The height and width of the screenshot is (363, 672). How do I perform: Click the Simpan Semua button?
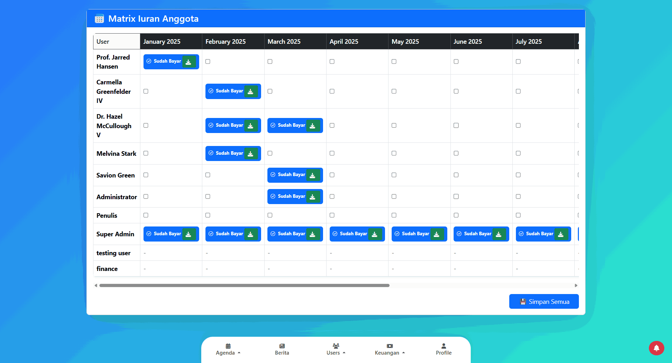tap(544, 302)
